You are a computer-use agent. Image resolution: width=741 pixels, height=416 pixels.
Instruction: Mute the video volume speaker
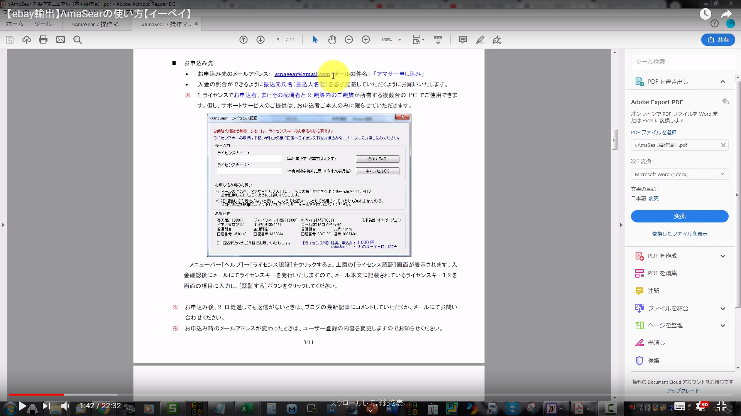[65, 406]
